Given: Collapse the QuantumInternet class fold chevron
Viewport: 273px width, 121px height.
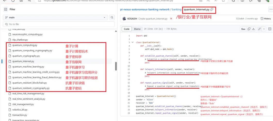Looking at the screenshot, I should tap(133, 42).
